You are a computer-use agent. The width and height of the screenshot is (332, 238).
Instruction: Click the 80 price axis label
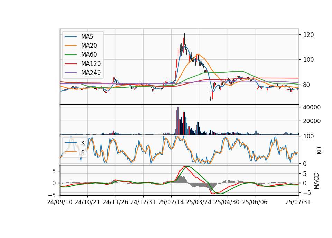pyautogui.click(x=307, y=85)
